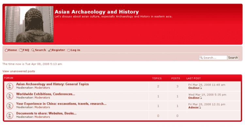Click the POSTS column header
Viewport: 245px width, 127px height.
pyautogui.click(x=176, y=78)
